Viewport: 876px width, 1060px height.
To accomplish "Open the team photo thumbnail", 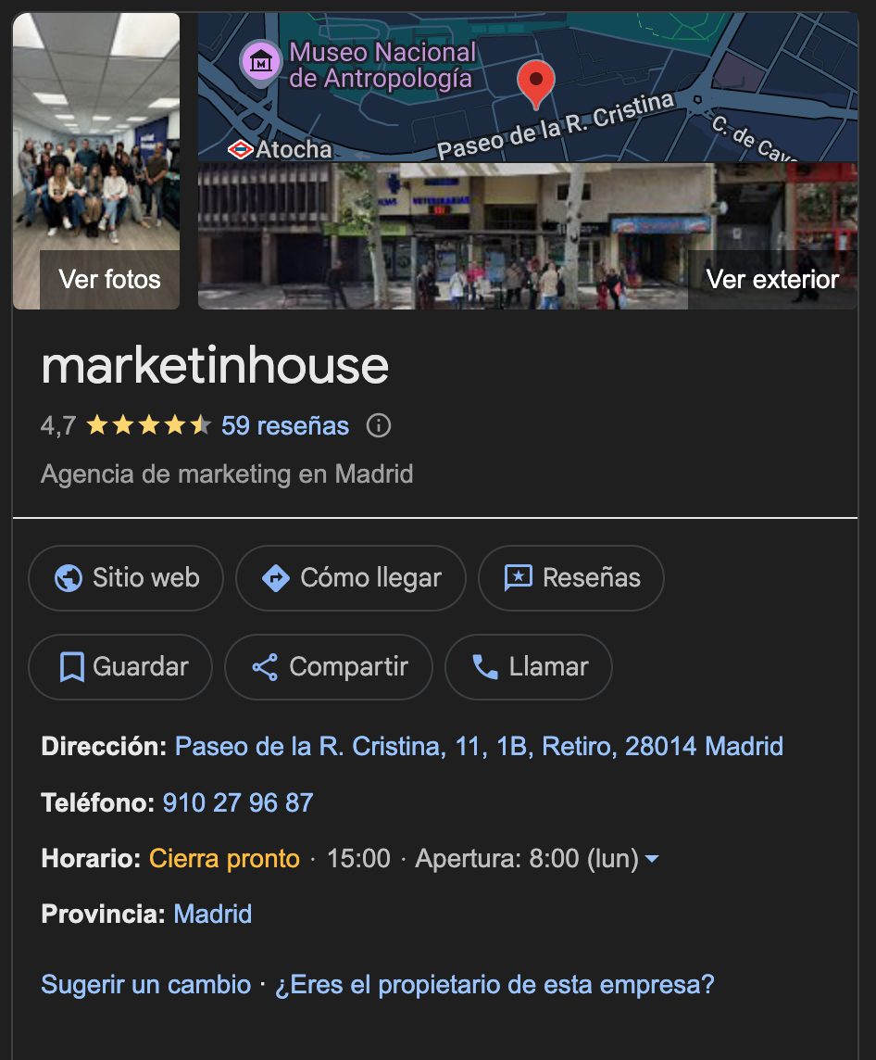I will coord(96,161).
